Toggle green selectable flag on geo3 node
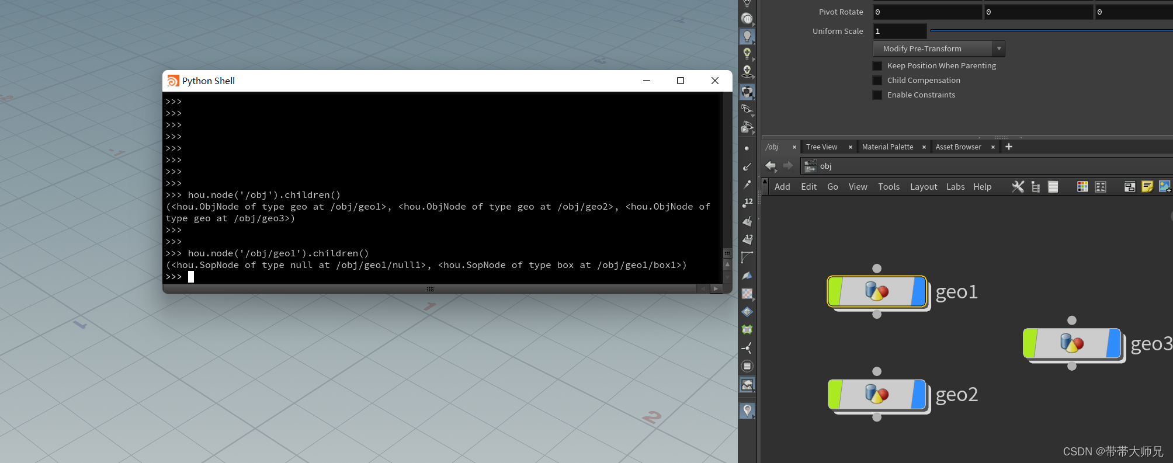1173x463 pixels. [x=1030, y=343]
